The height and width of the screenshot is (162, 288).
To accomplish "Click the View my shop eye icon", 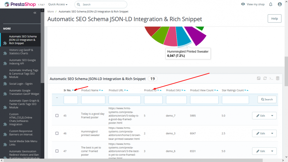I will [x=243, y=4].
